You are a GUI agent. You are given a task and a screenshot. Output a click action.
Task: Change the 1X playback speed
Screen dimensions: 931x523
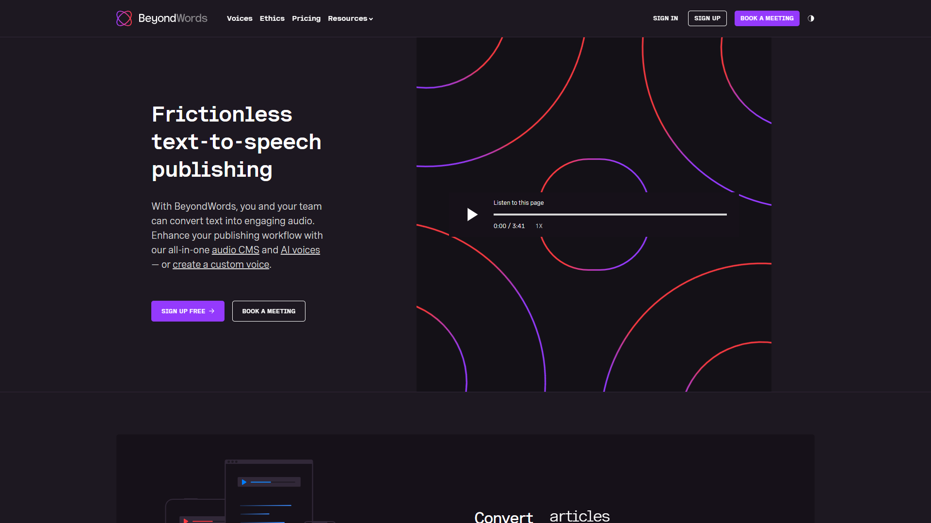coord(539,226)
